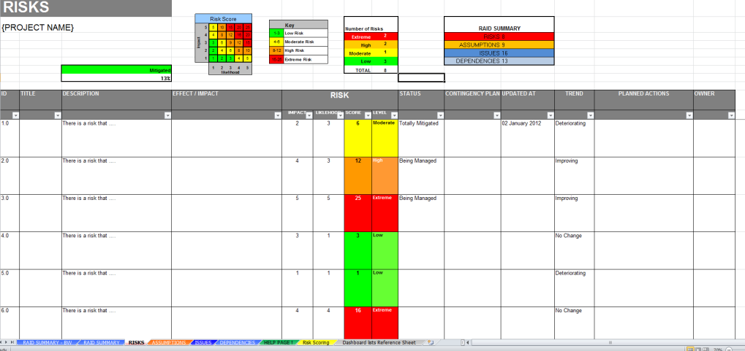The image size is (745, 351).
Task: Open the IMPACT score filter dropdown
Action: [x=309, y=115]
